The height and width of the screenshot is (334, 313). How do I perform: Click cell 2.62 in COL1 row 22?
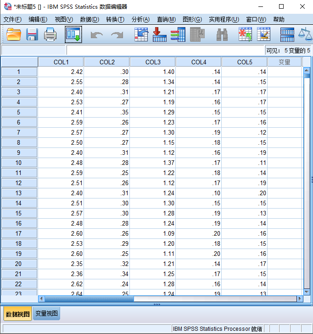pyautogui.click(x=61, y=284)
